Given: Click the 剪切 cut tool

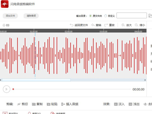Looking at the screenshot, I should (x=22, y=104).
